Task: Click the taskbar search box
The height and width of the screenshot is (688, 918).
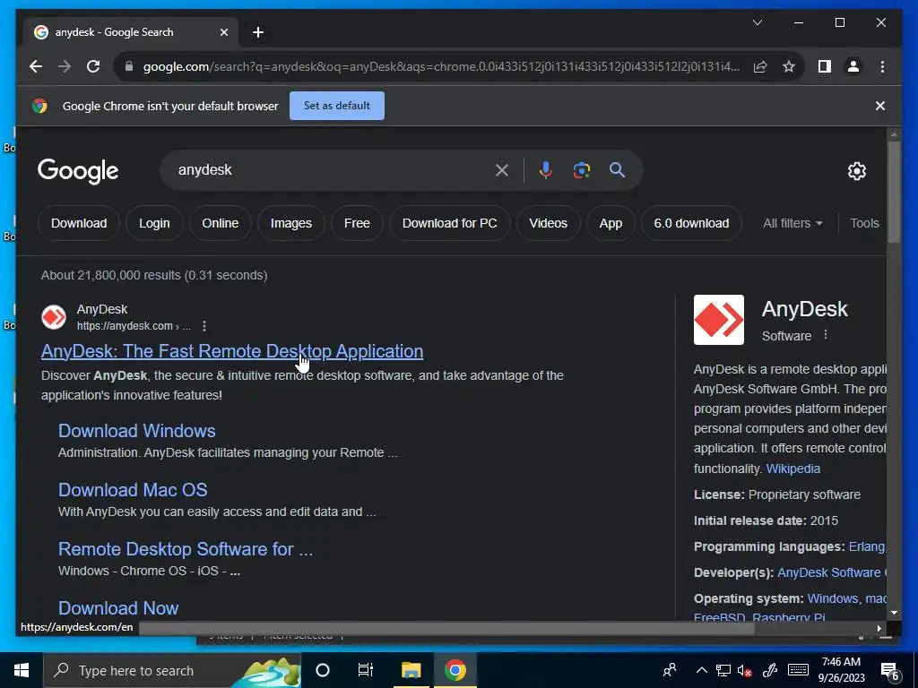Action: 172,670
